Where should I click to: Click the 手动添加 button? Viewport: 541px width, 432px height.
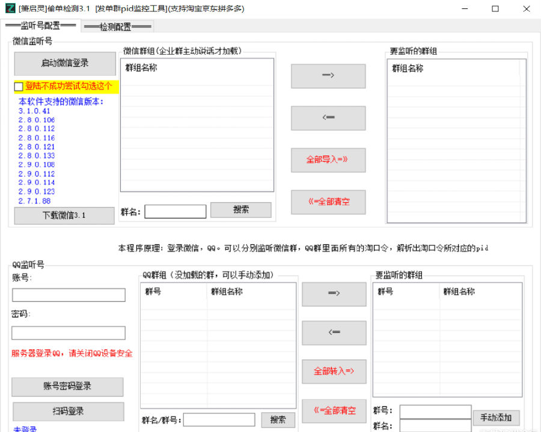(x=496, y=418)
